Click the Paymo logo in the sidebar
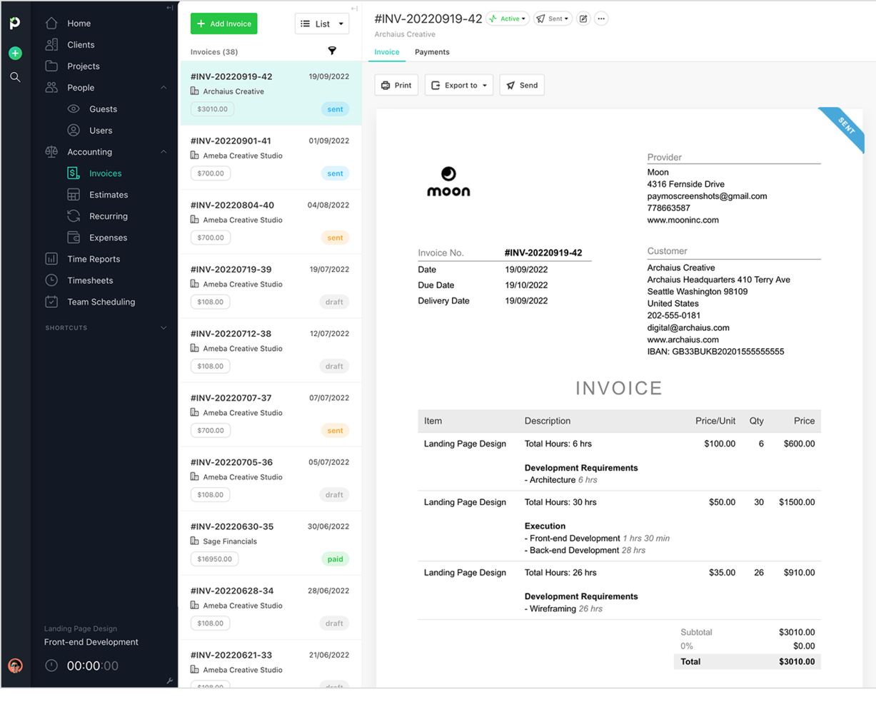This screenshot has height=704, width=876. [15, 23]
